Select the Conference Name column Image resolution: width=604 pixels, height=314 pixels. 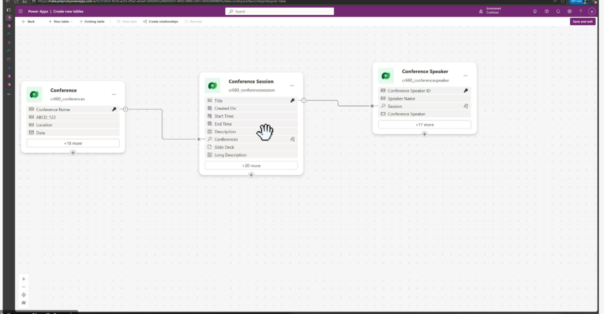[73, 109]
